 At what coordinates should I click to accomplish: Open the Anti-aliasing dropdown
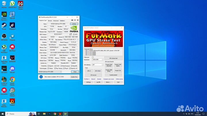[x=98, y=65]
